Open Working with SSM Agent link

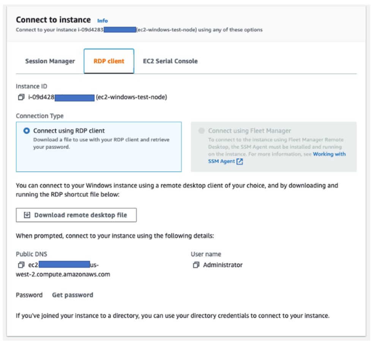coord(277,158)
